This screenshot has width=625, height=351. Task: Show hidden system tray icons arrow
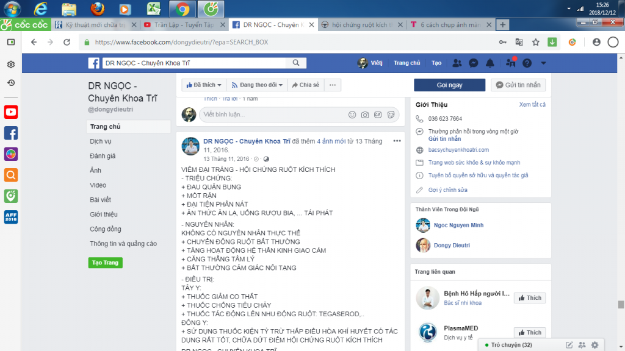[569, 9]
